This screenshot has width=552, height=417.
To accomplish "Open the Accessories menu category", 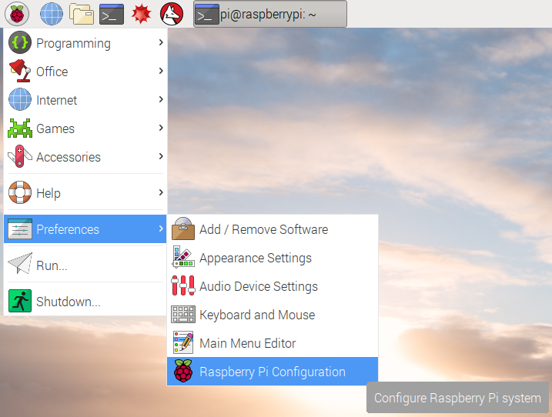I will pyautogui.click(x=85, y=157).
